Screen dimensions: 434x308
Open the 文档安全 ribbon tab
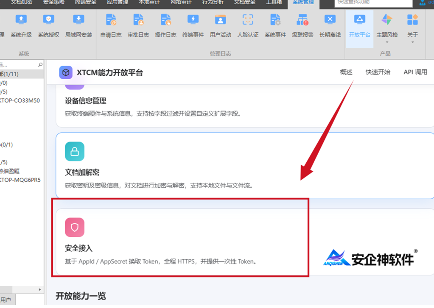point(245,2)
